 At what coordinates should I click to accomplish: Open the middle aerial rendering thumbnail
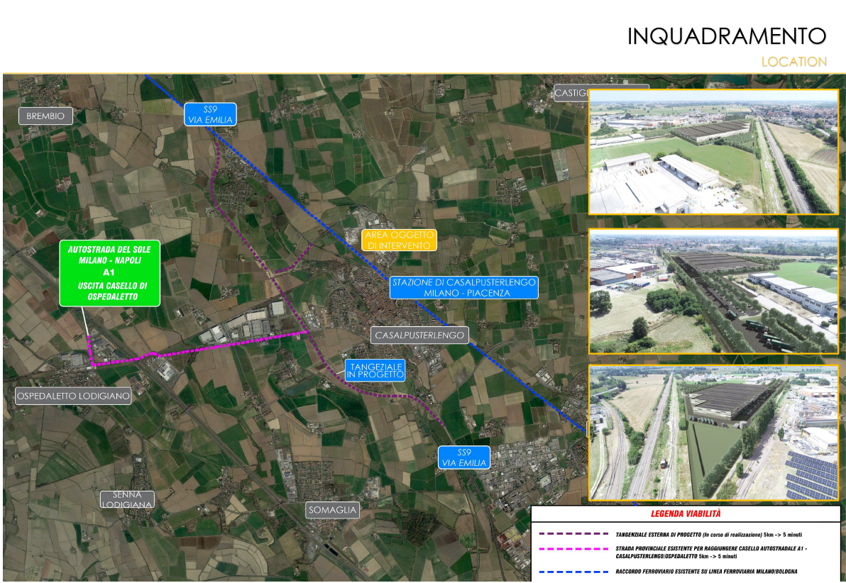point(713,291)
